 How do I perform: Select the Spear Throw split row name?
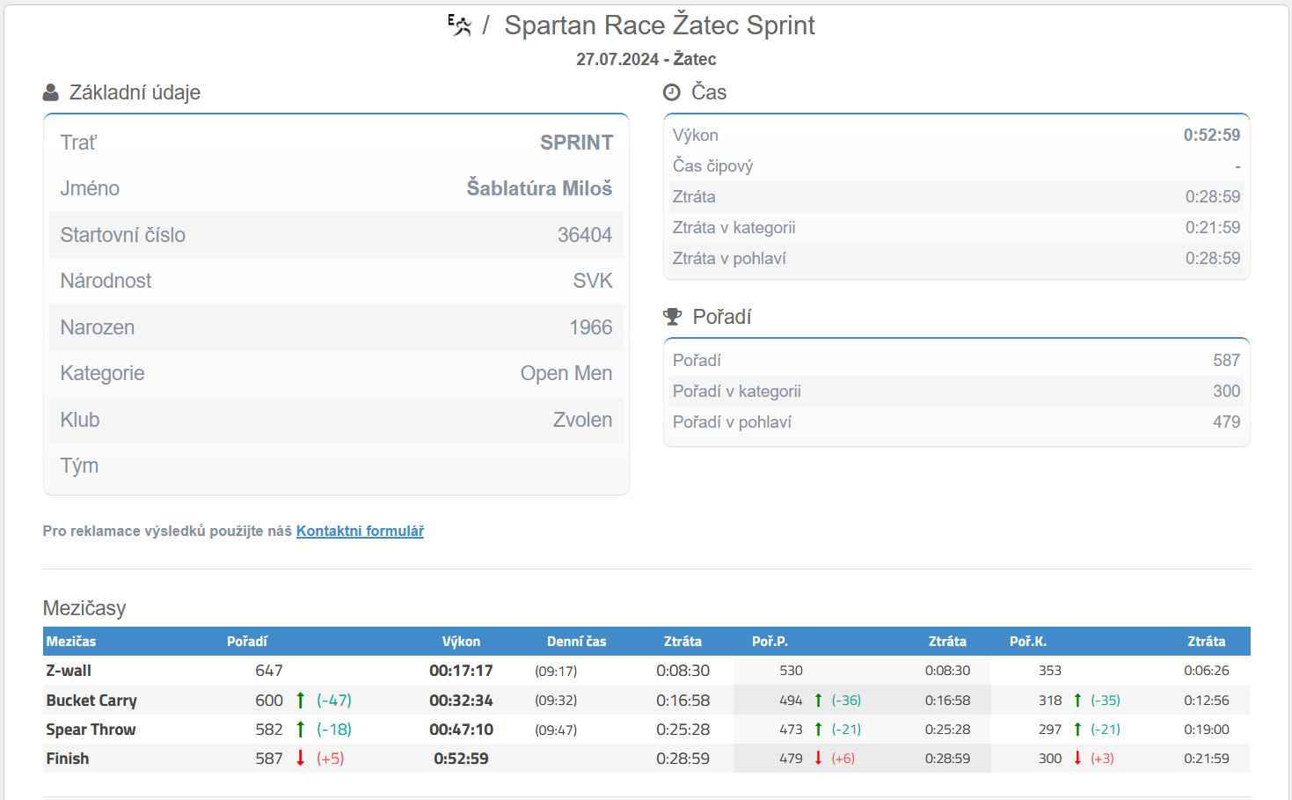[91, 730]
